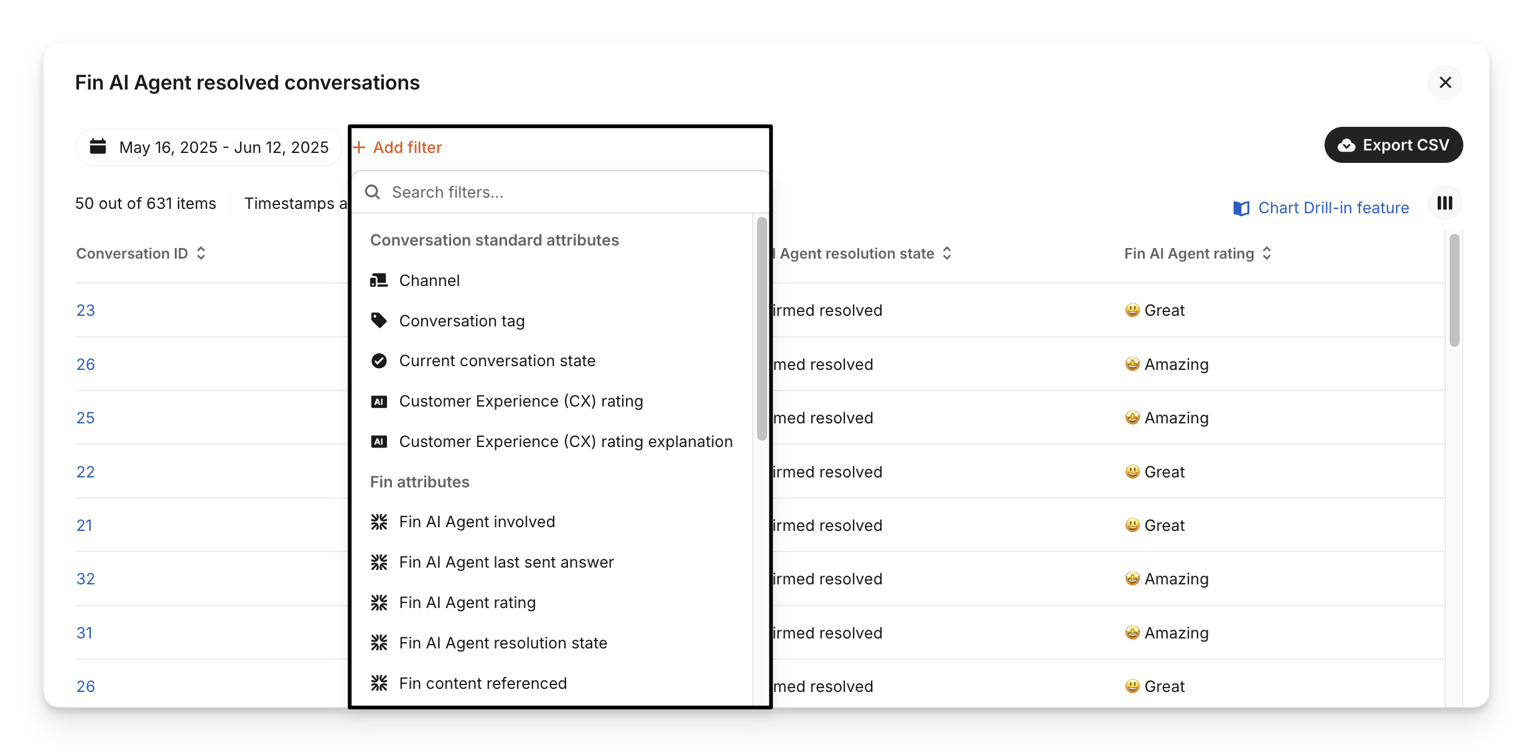This screenshot has width=1533, height=751.
Task: Click the columns layout icon button
Action: [1445, 203]
